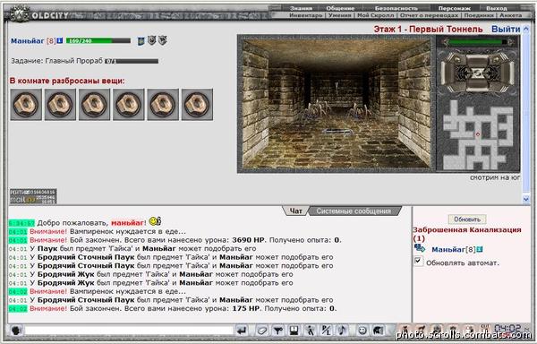Open the Персонаж menu
Screen dimensions: 537x344
[454, 8]
